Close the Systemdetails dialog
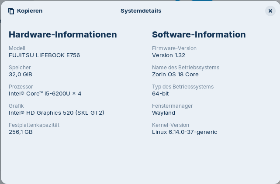The width and height of the screenshot is (280, 184). tap(270, 11)
